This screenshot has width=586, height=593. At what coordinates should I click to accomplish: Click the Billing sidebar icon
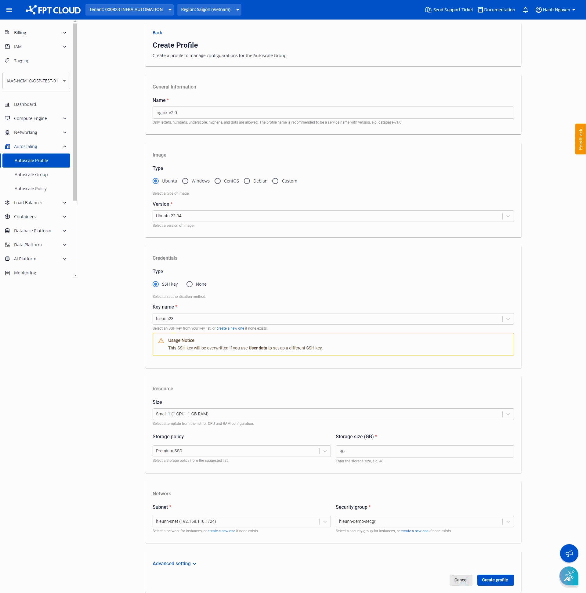pyautogui.click(x=7, y=33)
